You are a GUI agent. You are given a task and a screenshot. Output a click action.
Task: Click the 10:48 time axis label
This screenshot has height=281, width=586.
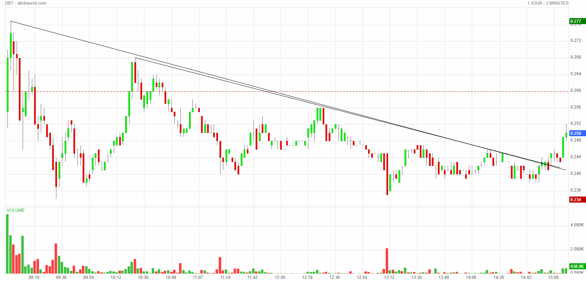tap(171, 277)
